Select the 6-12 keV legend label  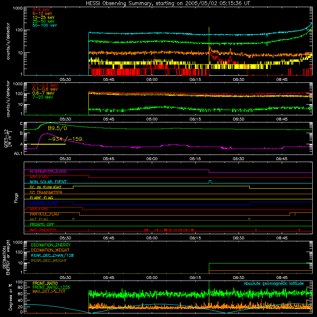pos(42,13)
